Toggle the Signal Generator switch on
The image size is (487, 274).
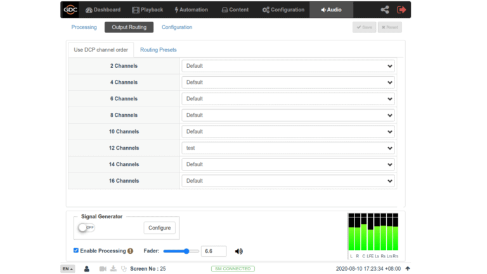click(86, 228)
